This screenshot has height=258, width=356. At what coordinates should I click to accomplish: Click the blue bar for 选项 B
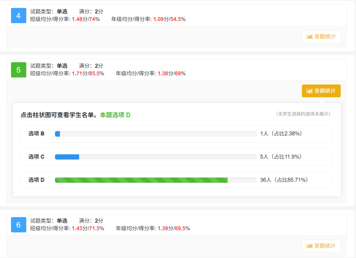[57, 134]
